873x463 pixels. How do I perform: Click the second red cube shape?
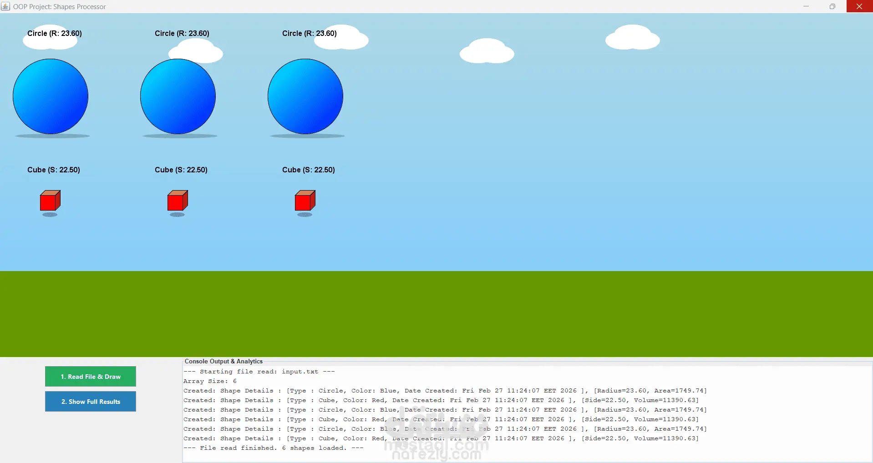(178, 201)
